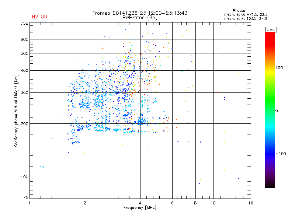Click the red 'HV Off' label
295x221 pixels.
click(40, 17)
